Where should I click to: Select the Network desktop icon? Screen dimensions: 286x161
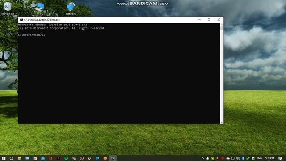pos(71,8)
